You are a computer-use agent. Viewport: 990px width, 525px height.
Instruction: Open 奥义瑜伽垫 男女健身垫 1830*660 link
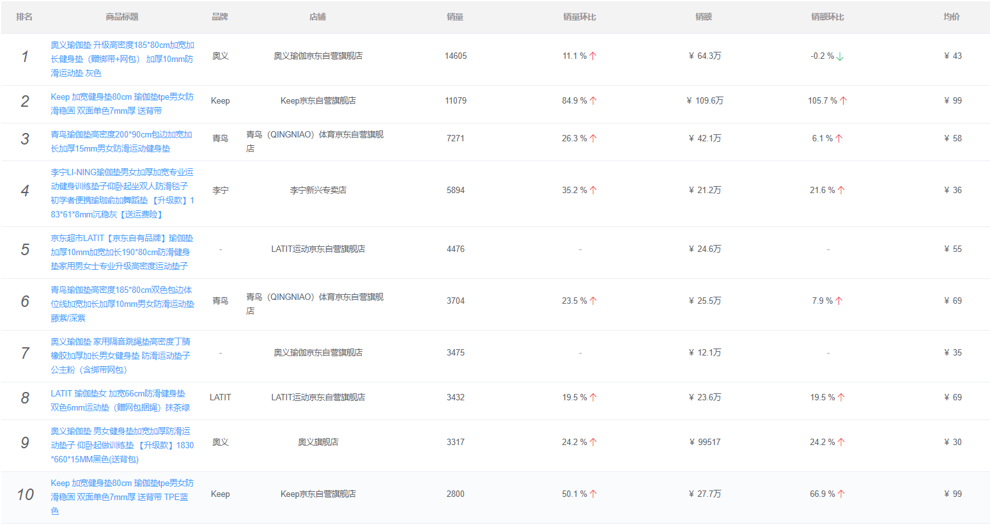[x=122, y=445]
